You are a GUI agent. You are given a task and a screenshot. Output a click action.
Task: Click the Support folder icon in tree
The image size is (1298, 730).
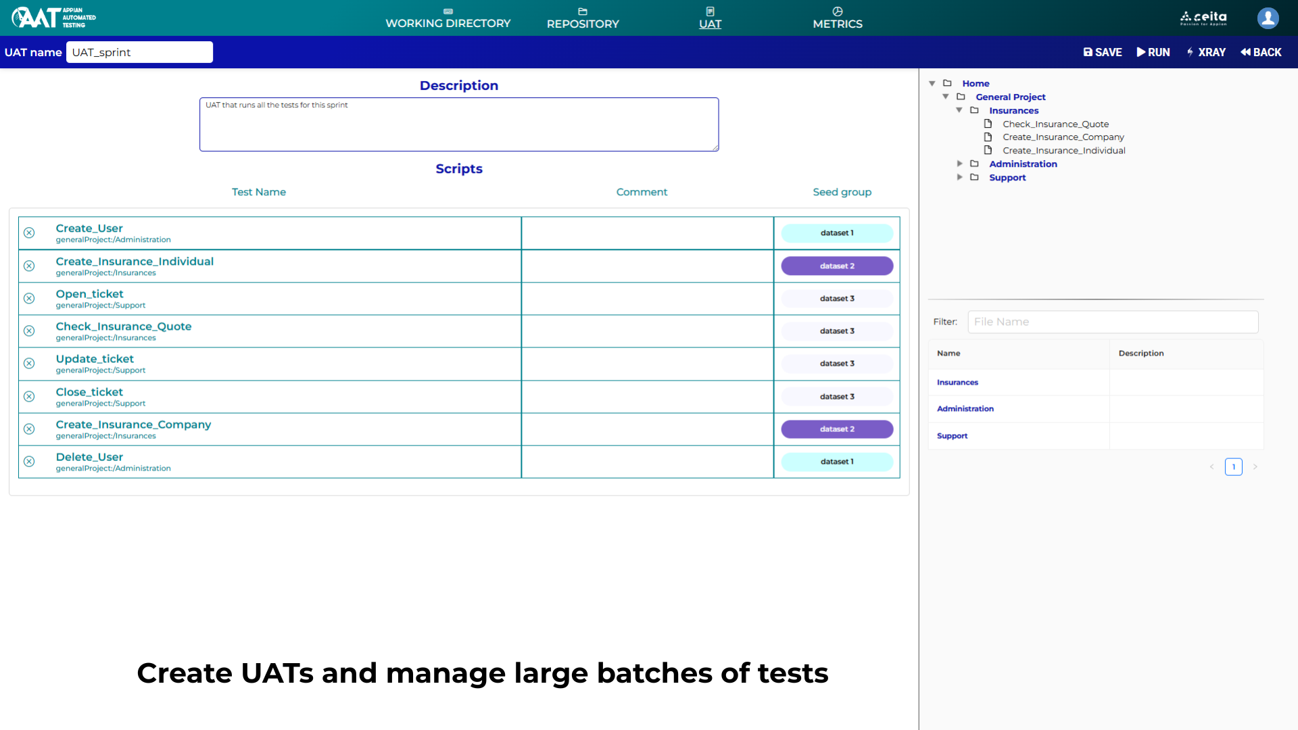point(974,177)
